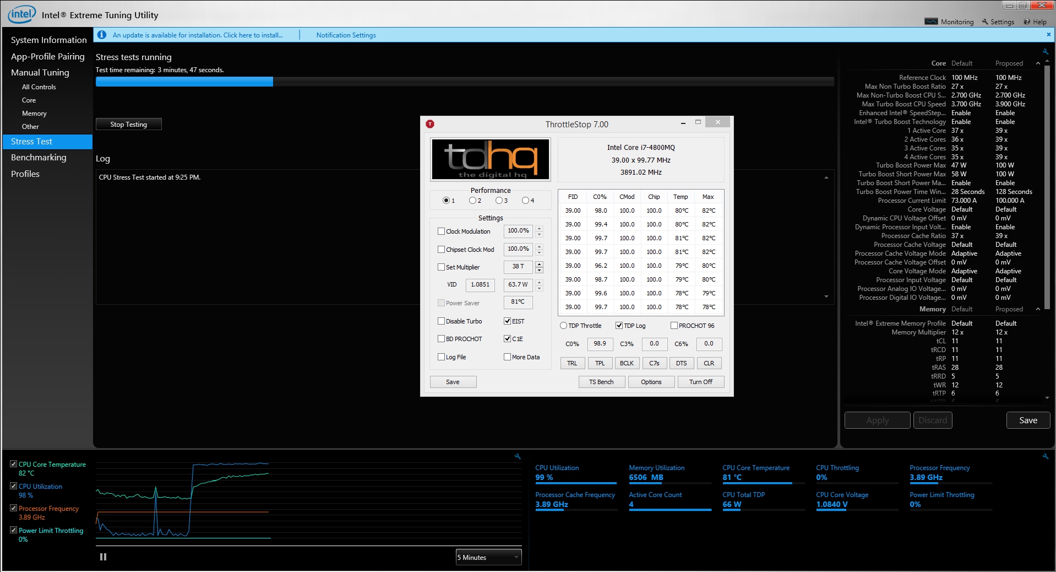Enable the Set Multiplier checkbox
This screenshot has height=572, width=1056.
[x=441, y=267]
